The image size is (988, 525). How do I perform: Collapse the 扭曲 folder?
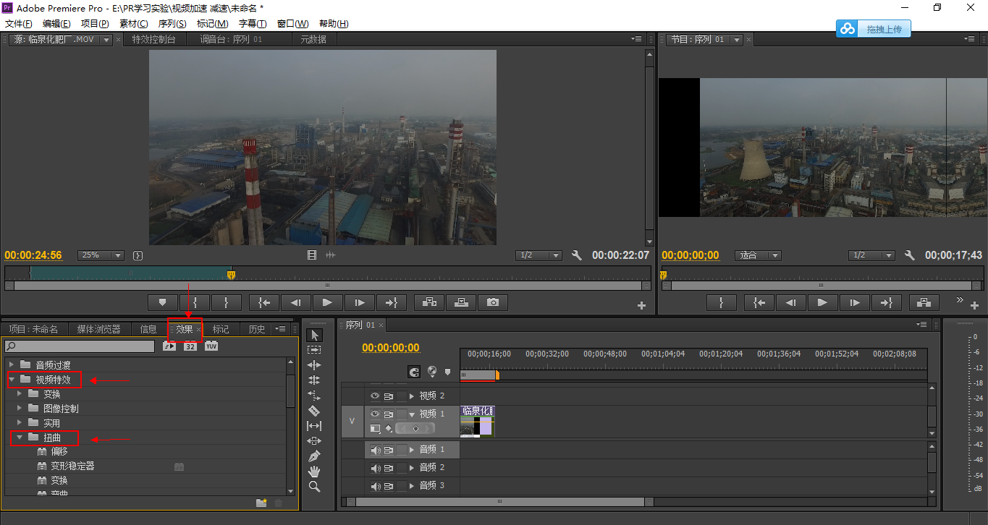20,437
